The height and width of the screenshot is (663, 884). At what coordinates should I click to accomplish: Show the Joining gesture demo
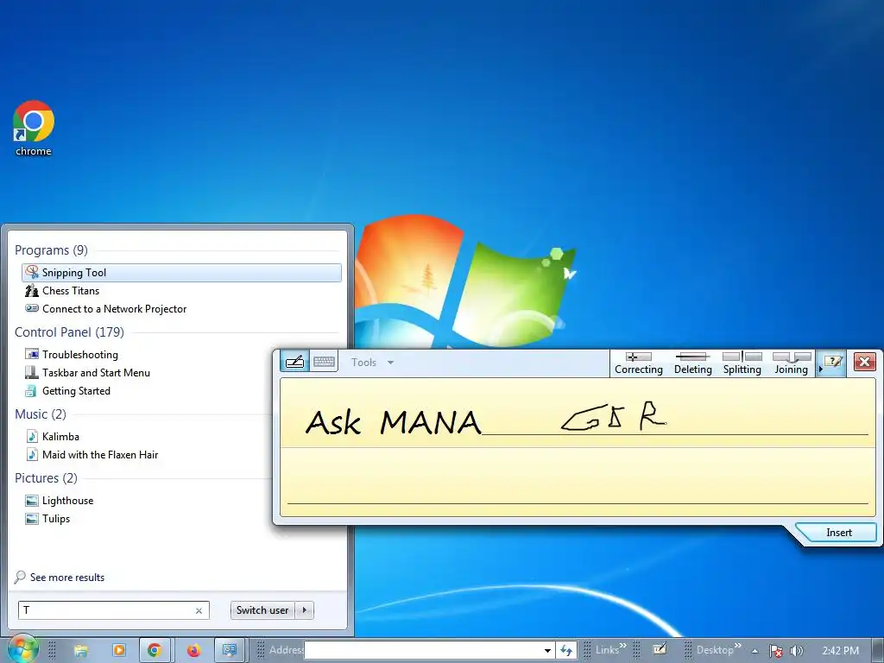(x=791, y=363)
